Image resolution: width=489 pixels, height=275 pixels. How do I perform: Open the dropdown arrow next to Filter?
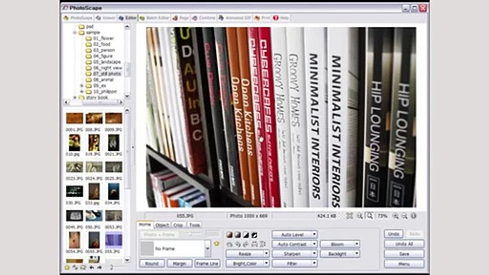coord(314,263)
